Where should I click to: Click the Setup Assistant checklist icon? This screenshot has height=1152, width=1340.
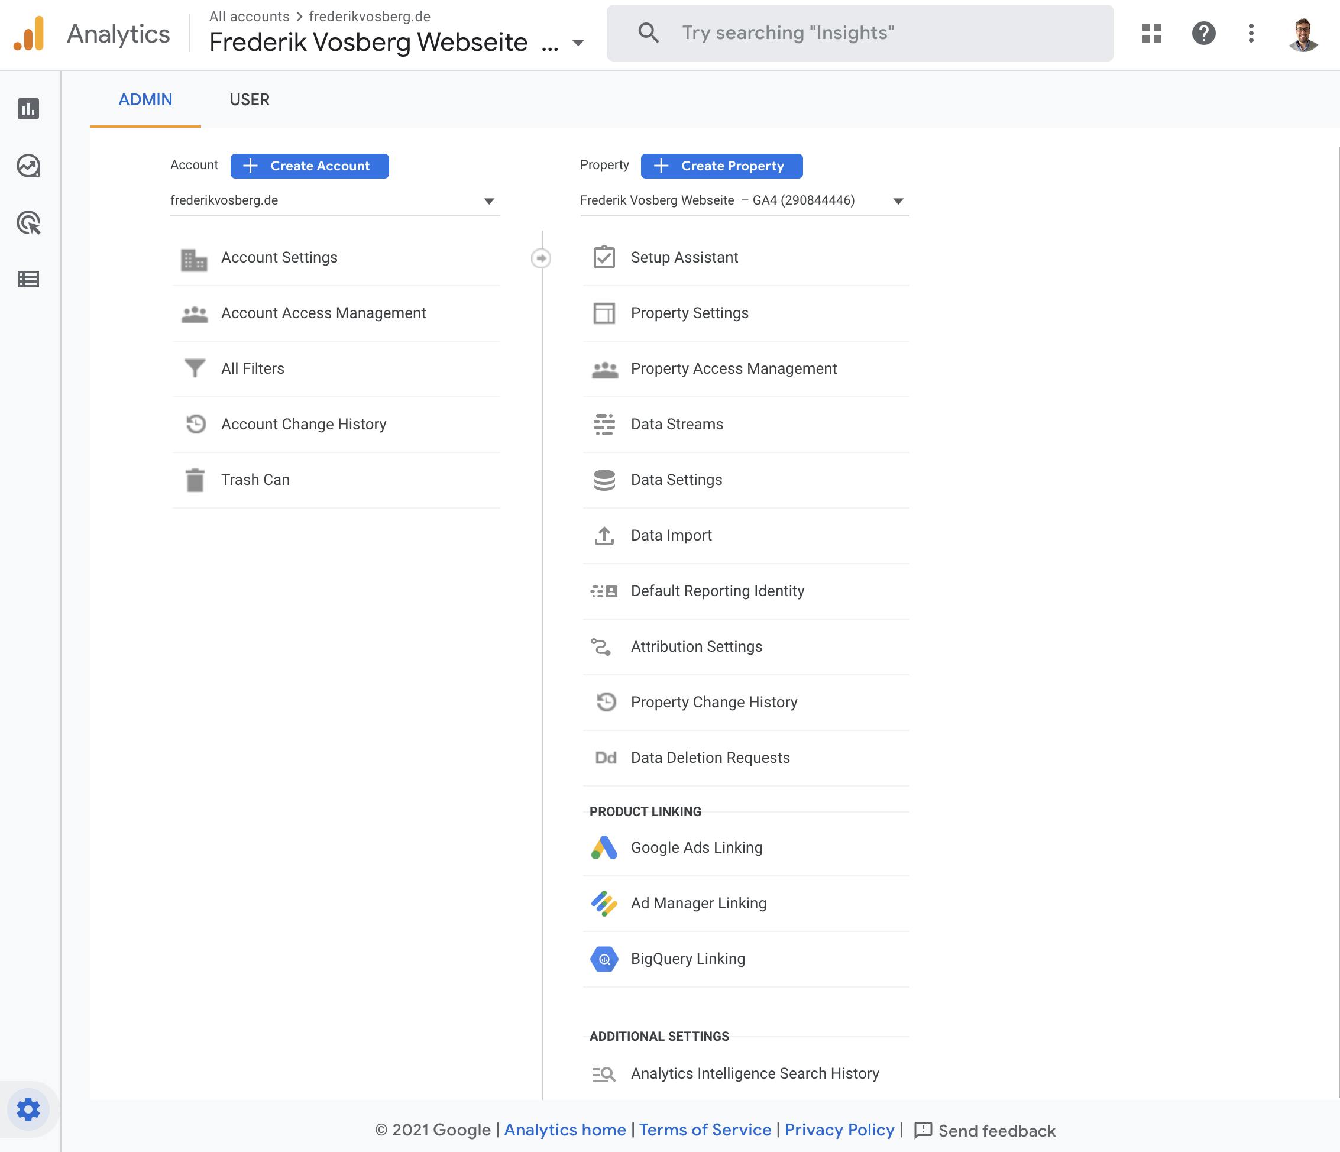pos(604,257)
